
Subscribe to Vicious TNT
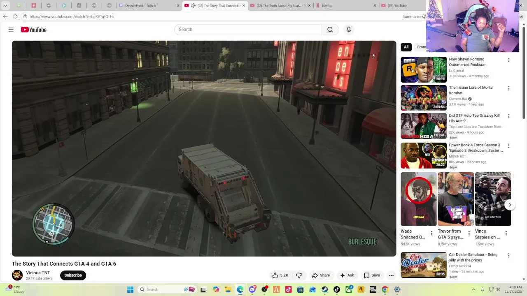tap(73, 275)
